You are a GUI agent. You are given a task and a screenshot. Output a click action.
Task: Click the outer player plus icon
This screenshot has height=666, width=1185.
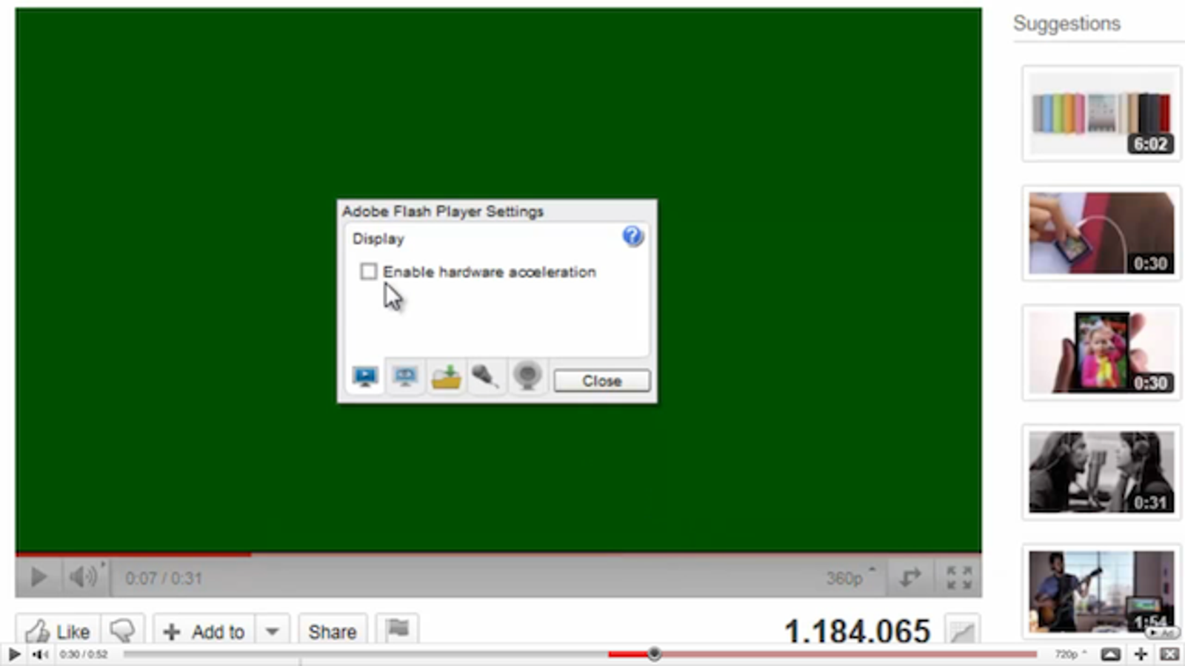pos(1141,654)
